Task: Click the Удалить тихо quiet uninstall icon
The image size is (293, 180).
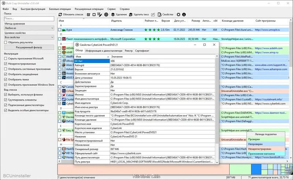Action: click(x=131, y=14)
